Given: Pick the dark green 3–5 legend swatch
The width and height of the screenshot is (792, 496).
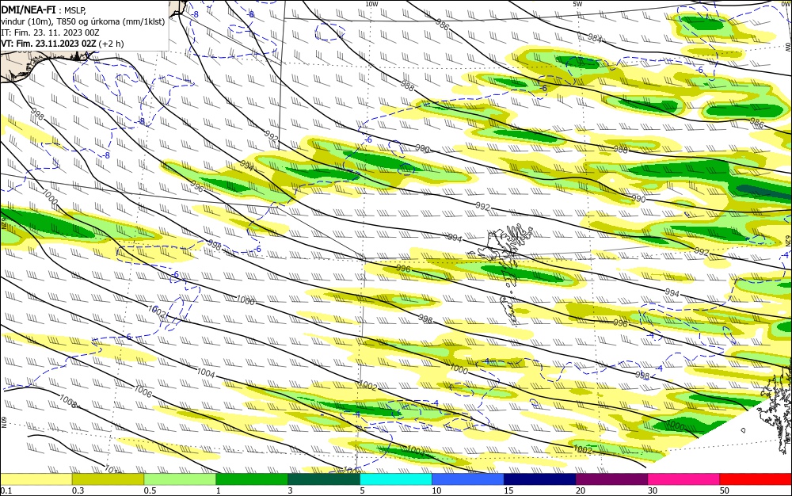Looking at the screenshot, I should click(324, 479).
